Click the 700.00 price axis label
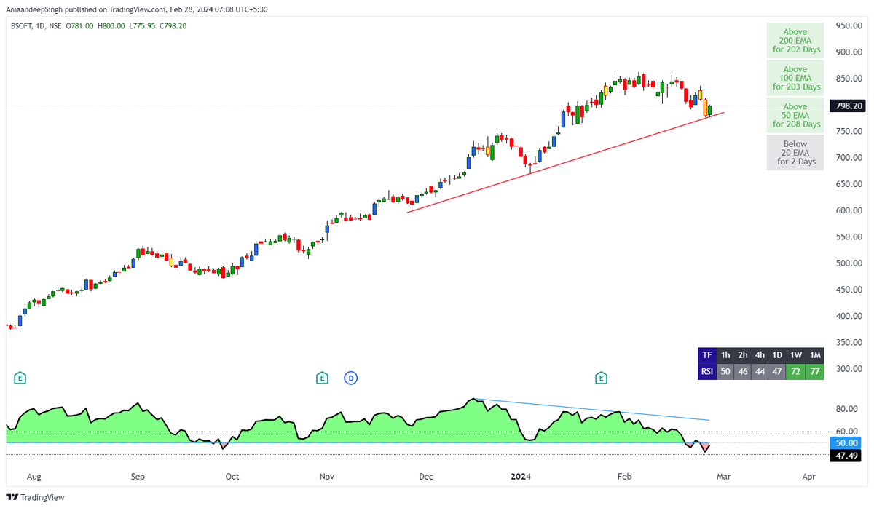 [849, 158]
